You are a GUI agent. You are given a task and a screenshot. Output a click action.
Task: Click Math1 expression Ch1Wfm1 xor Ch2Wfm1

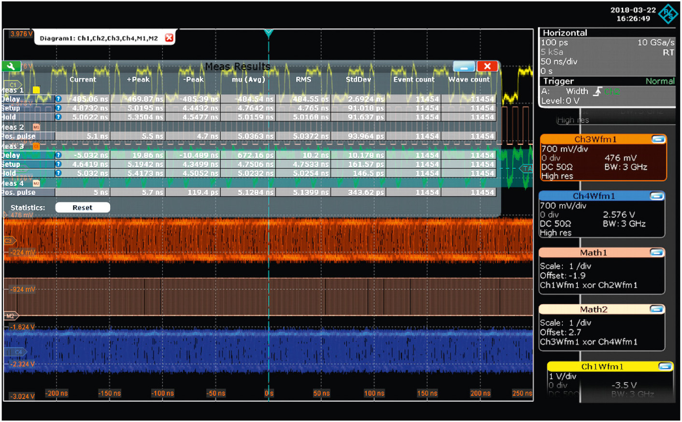pos(588,285)
